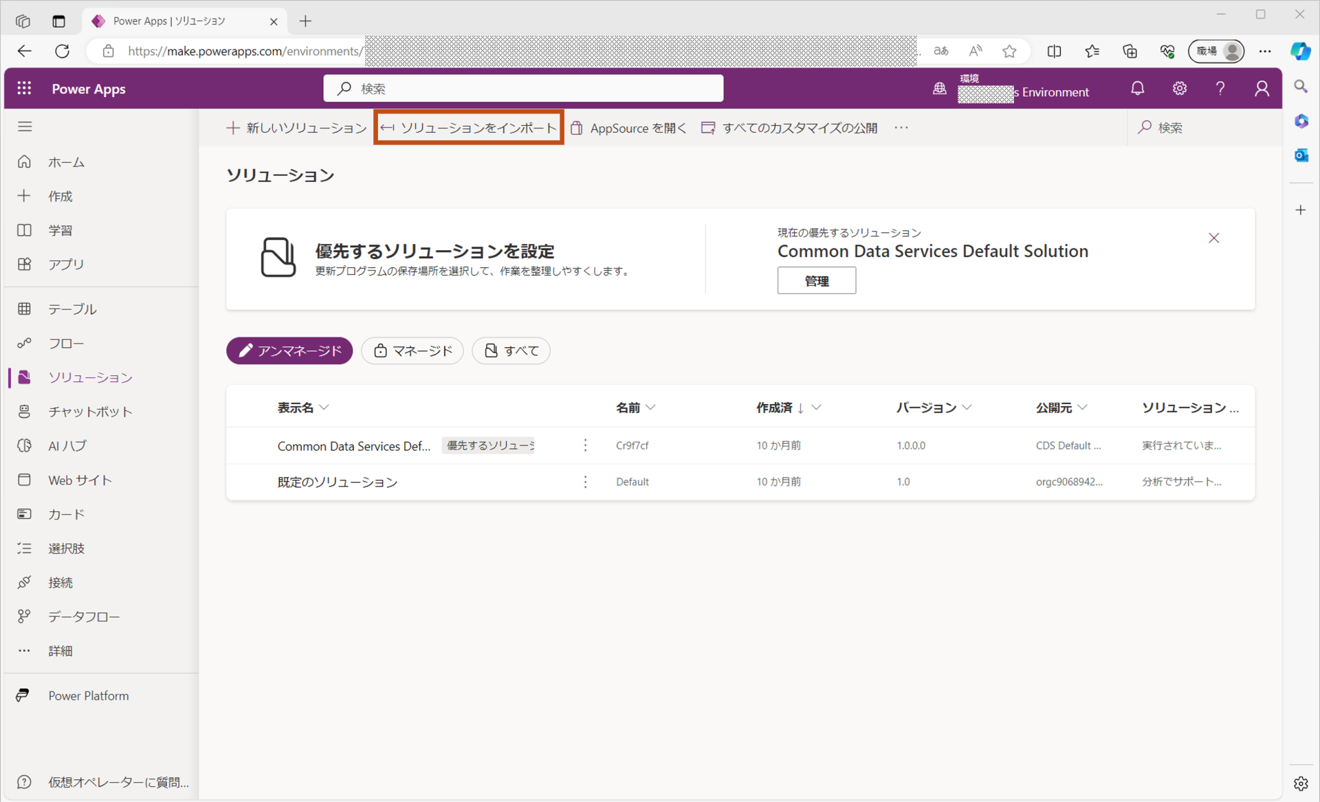
Task: Collapse the left navigation hamburger menu
Action: [25, 126]
